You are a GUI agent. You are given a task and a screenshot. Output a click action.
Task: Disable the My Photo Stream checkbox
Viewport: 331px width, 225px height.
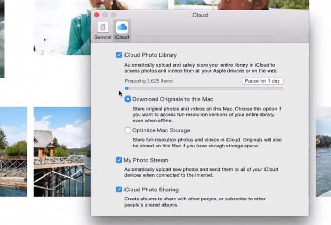tap(119, 160)
